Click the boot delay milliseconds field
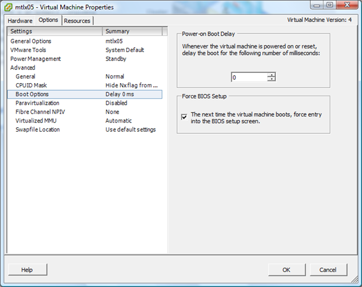The image size is (362, 287). tap(250, 77)
